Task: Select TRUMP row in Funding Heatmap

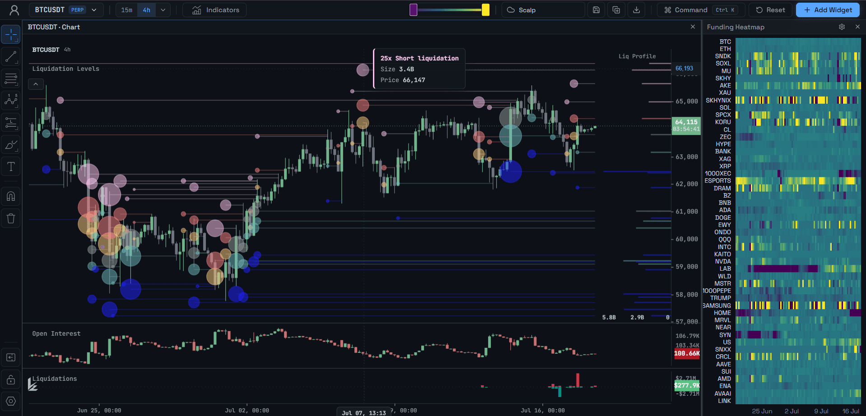Action: (x=721, y=298)
